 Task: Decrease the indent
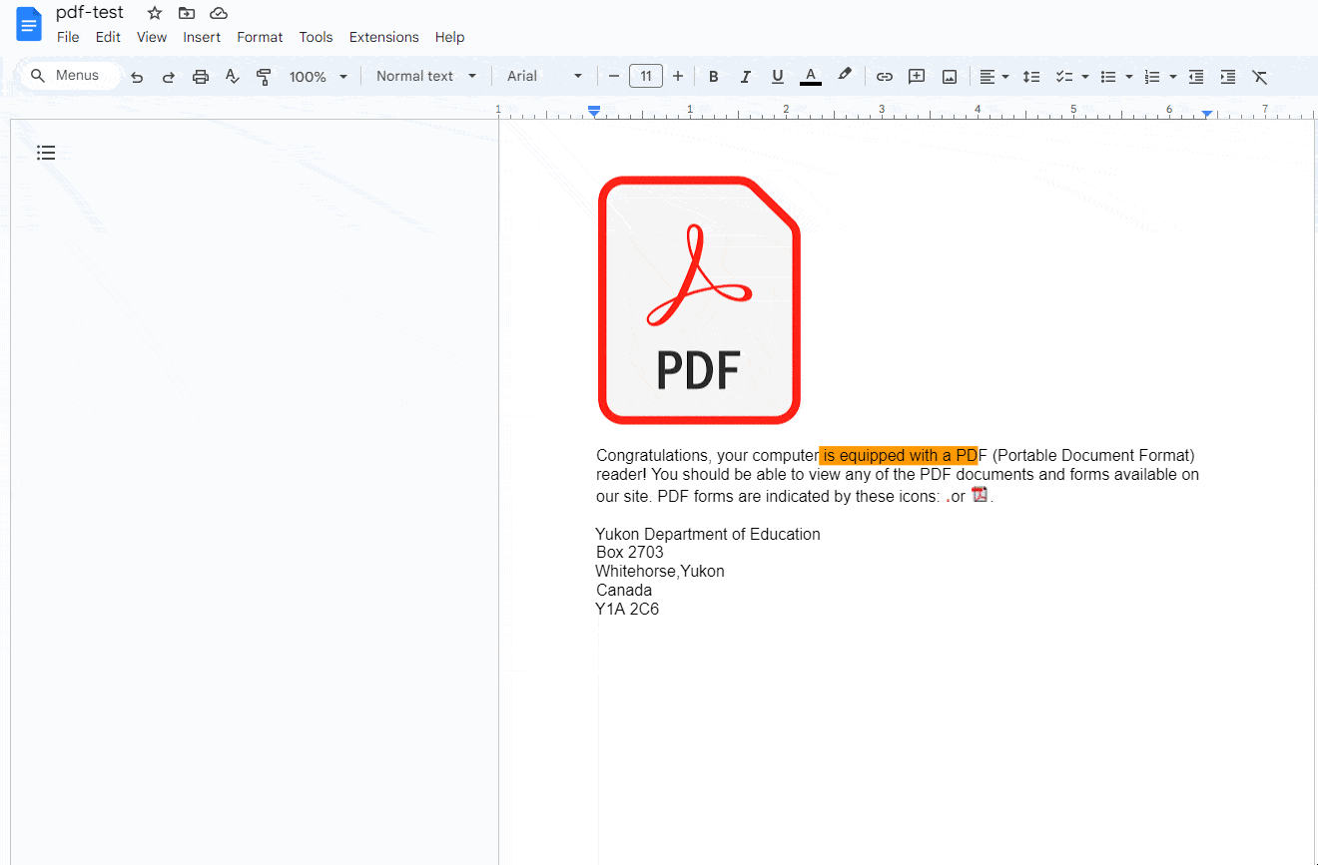1196,77
